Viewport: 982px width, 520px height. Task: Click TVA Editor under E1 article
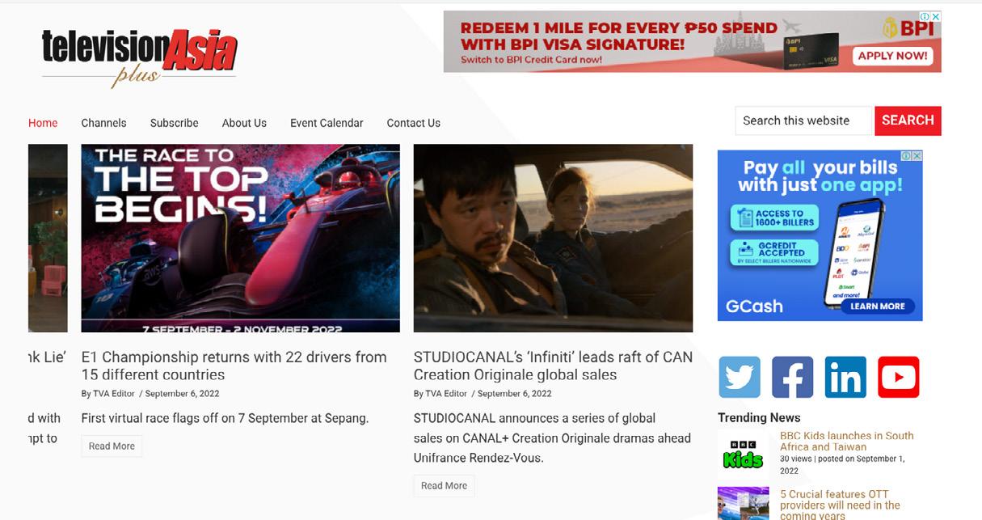pos(113,394)
